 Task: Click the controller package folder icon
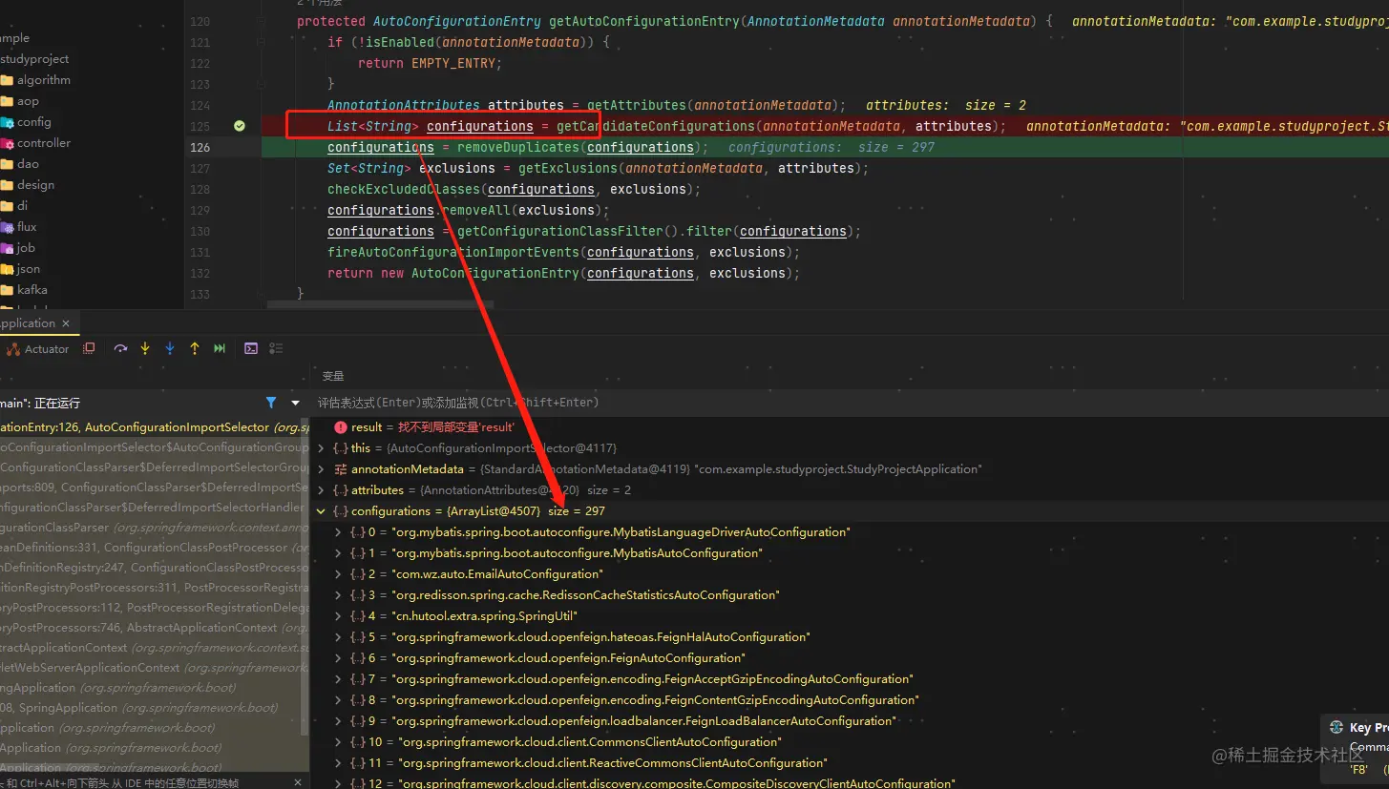tap(7, 143)
